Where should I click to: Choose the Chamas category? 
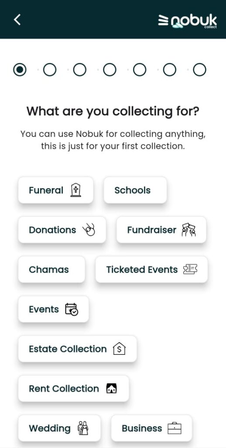[x=51, y=269]
